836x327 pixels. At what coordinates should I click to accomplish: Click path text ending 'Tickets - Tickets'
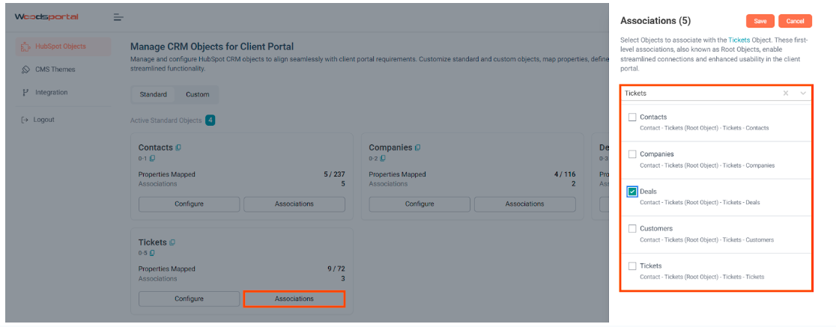[x=702, y=277]
